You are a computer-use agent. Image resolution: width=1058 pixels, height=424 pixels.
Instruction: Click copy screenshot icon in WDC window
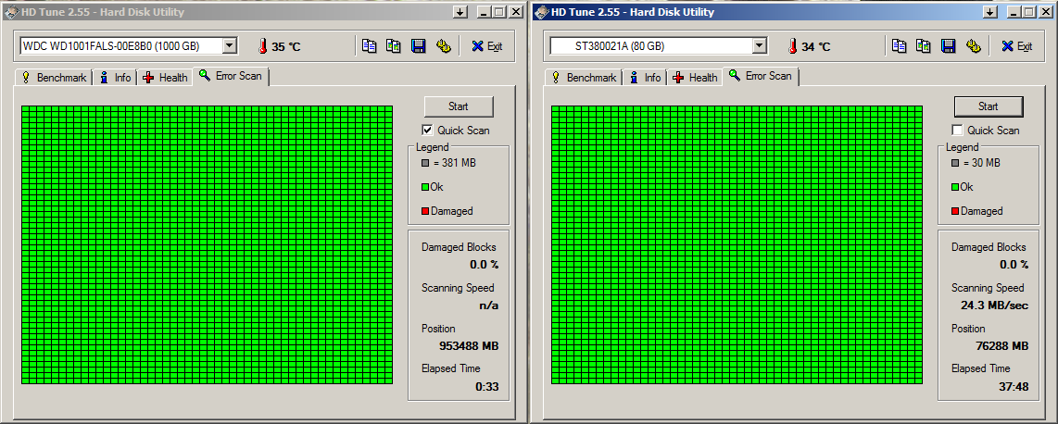pyautogui.click(x=394, y=46)
